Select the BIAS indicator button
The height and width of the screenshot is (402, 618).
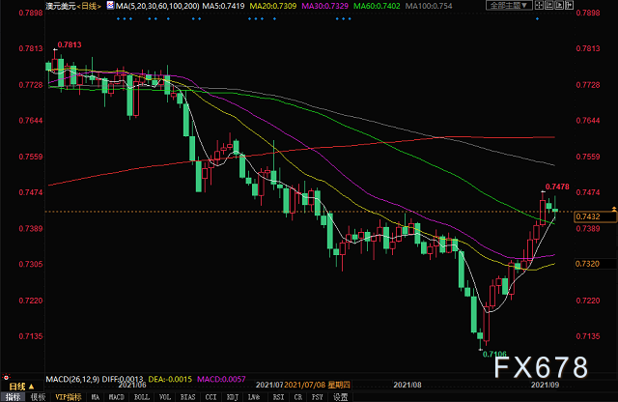[x=187, y=396]
